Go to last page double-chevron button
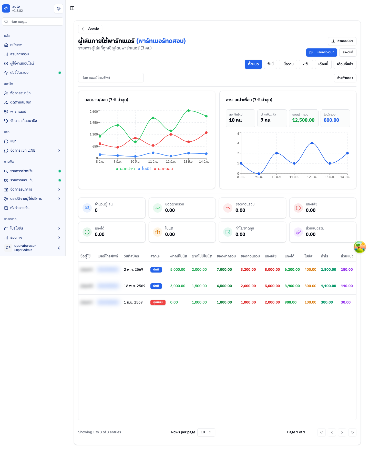Viewport: 369px width, 449px height. [x=352, y=432]
